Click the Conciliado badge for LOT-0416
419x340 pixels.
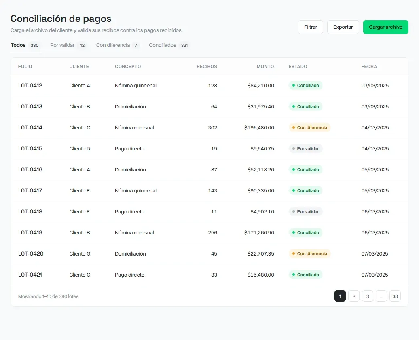[x=305, y=170]
